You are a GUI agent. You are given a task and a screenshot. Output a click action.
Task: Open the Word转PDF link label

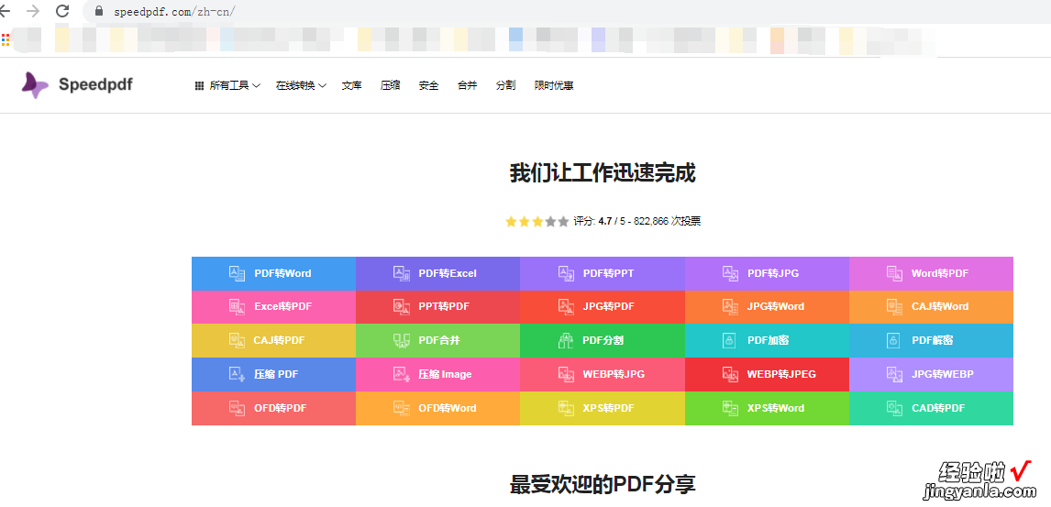click(940, 273)
